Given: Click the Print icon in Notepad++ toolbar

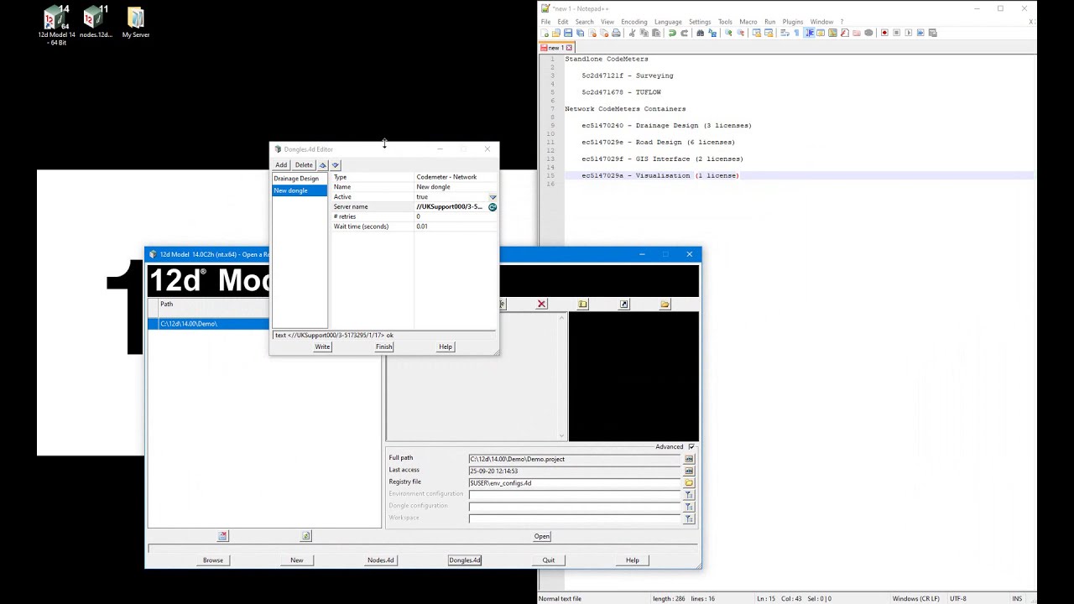Looking at the screenshot, I should pos(616,33).
